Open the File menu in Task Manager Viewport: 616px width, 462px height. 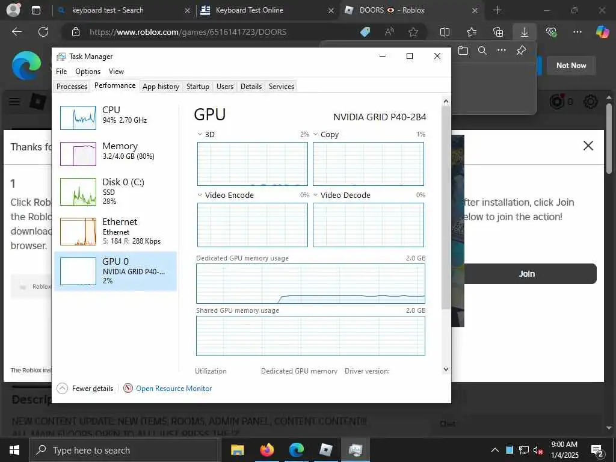[x=61, y=72]
